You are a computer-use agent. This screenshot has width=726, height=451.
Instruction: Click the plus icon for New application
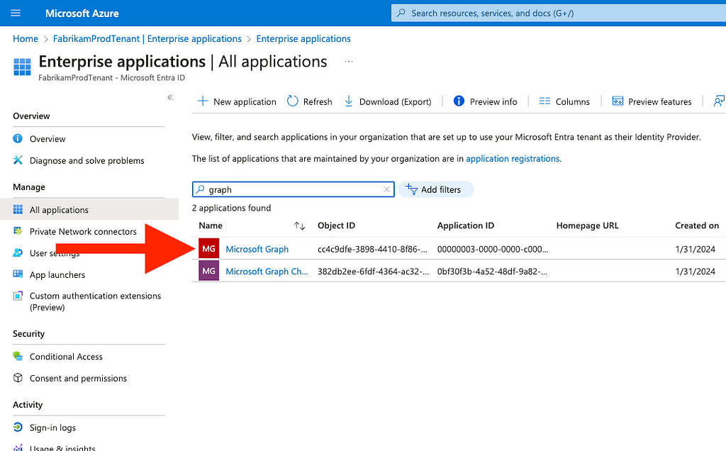(202, 101)
